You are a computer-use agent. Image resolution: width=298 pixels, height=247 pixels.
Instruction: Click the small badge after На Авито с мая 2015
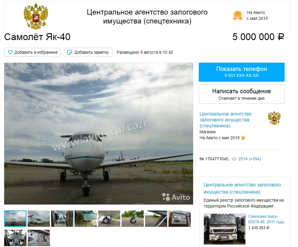tap(243, 138)
